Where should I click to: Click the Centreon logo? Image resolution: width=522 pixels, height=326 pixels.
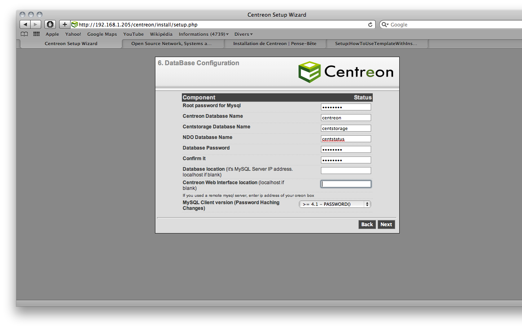pos(346,72)
